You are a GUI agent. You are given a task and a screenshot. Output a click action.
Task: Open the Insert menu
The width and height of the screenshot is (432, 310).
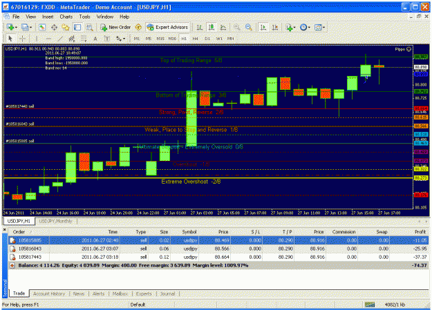pos(48,17)
